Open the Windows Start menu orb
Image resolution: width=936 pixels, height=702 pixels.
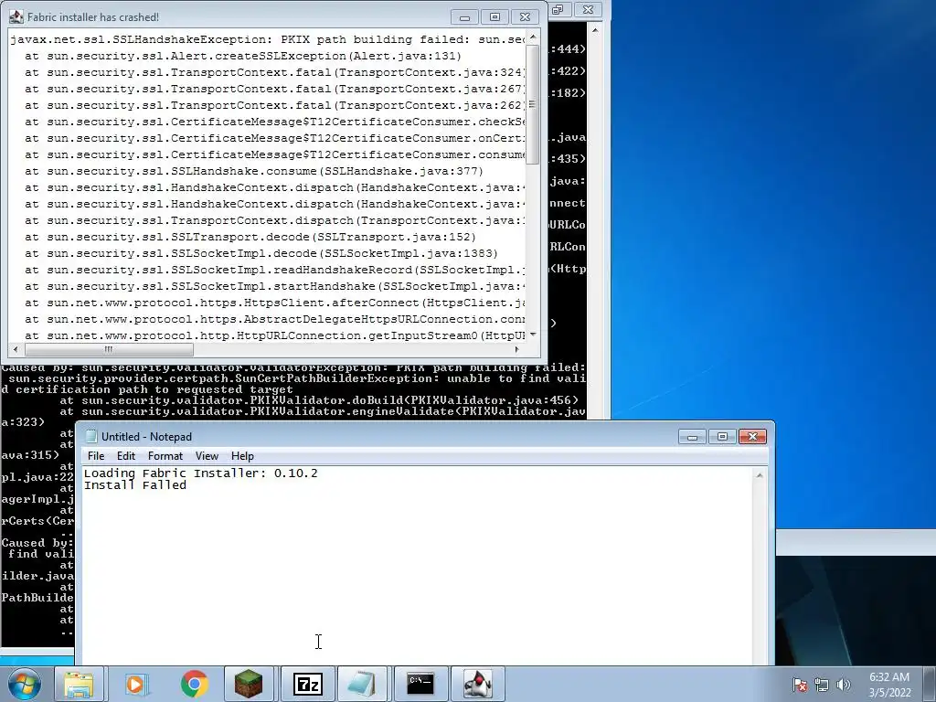tap(24, 684)
